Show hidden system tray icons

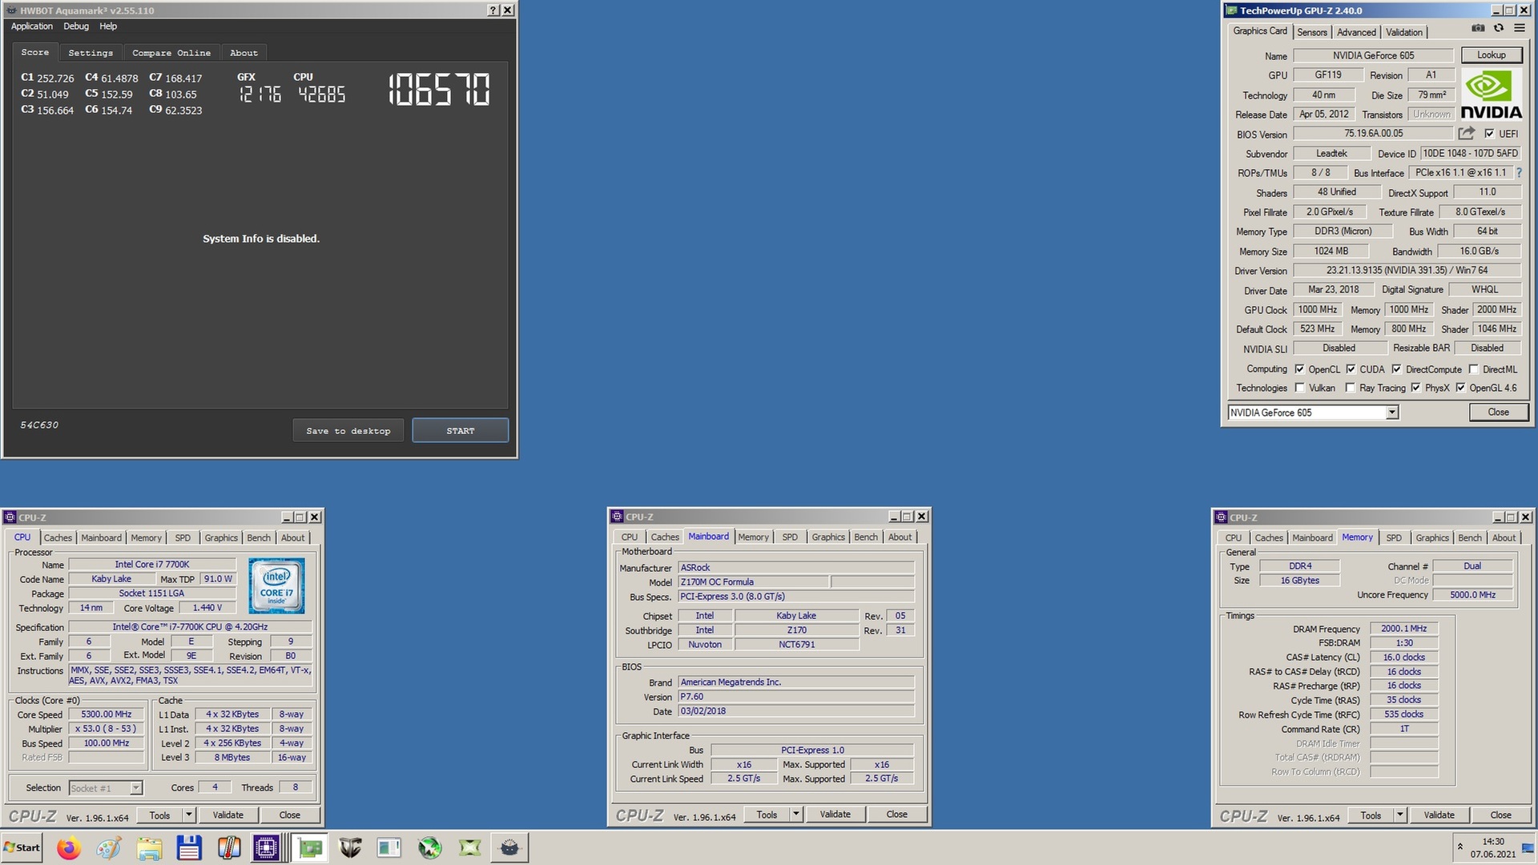(1459, 847)
